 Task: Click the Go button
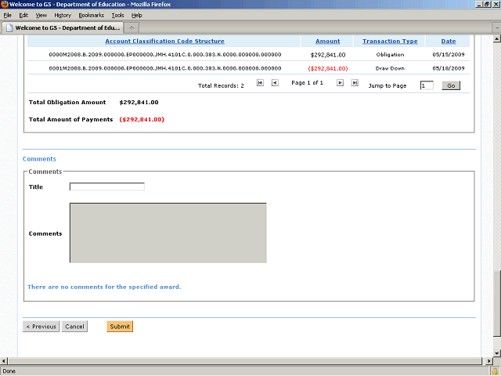tap(451, 85)
